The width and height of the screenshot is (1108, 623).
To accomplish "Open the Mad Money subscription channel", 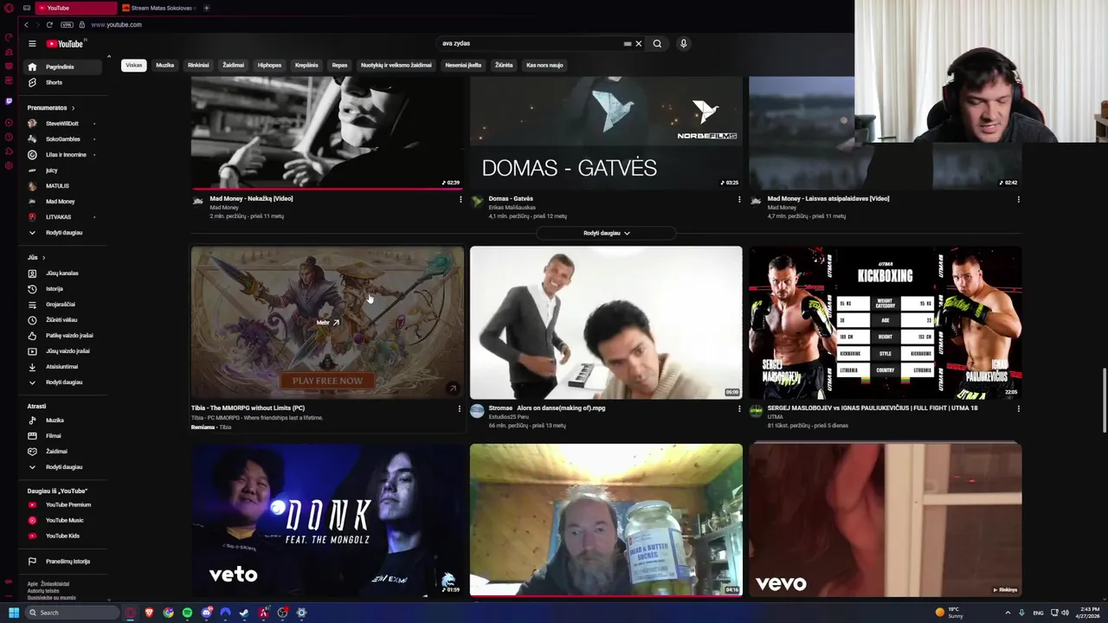I will [x=62, y=202].
